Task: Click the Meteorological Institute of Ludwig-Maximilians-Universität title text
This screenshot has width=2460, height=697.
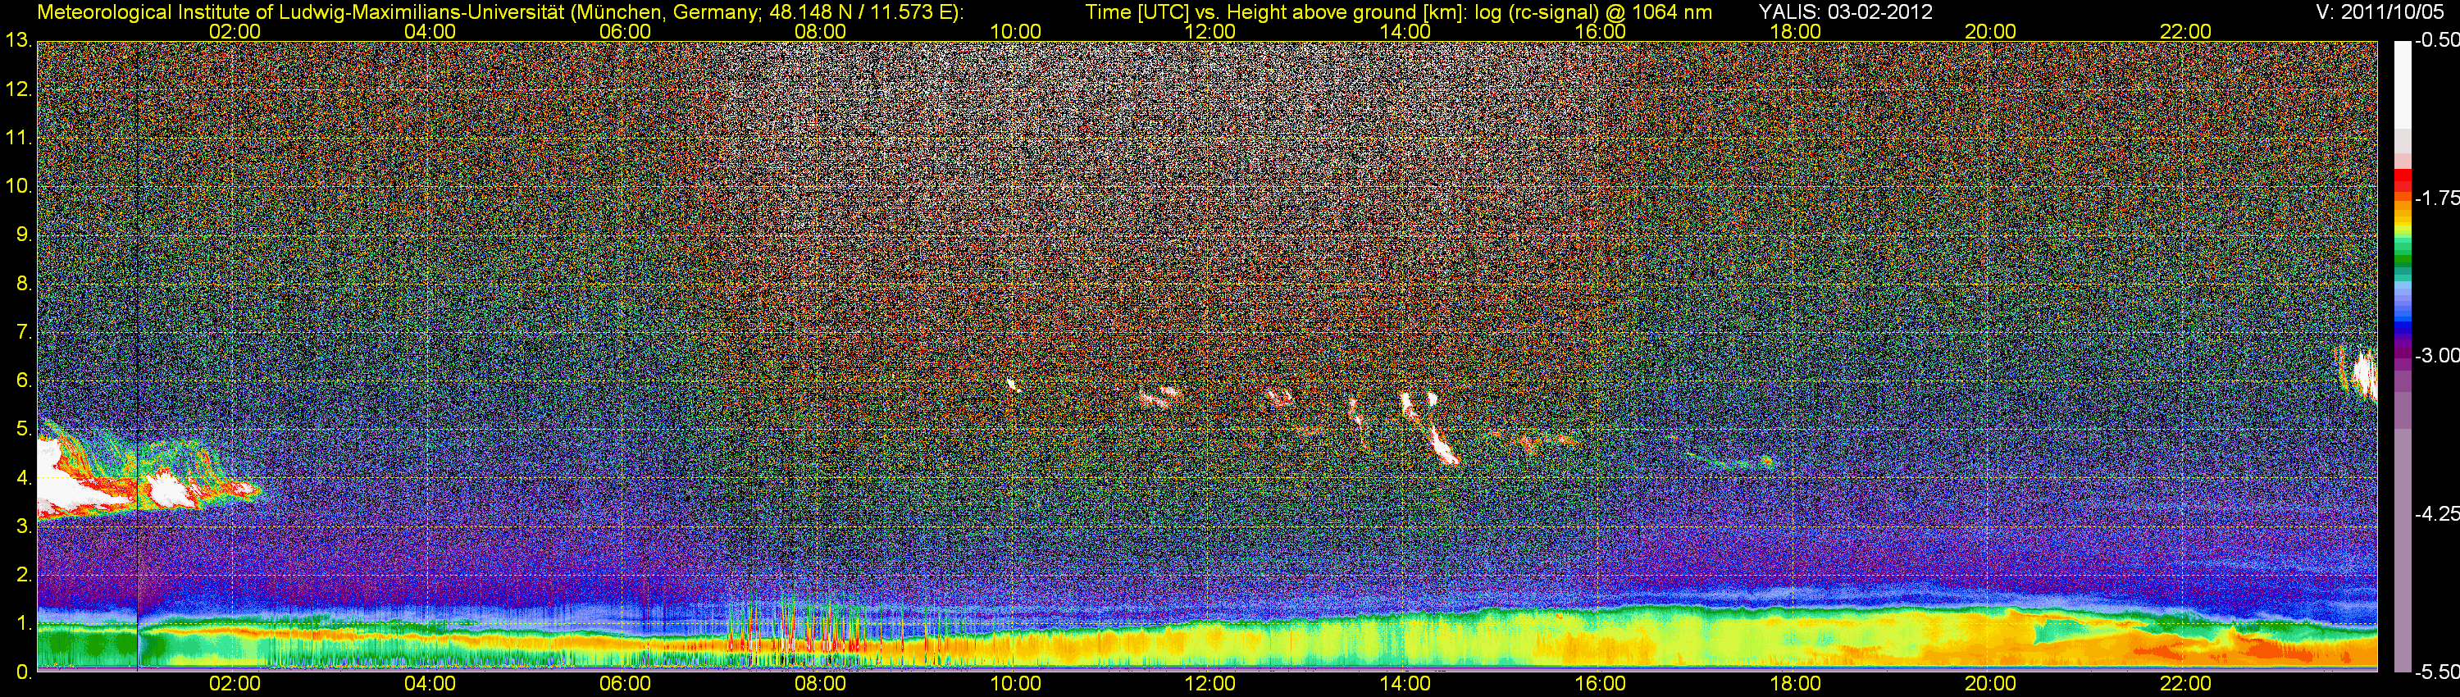Action: point(499,12)
